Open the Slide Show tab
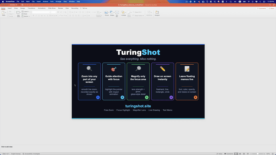Viewport: 276px width, 155px height. pos(52,8)
